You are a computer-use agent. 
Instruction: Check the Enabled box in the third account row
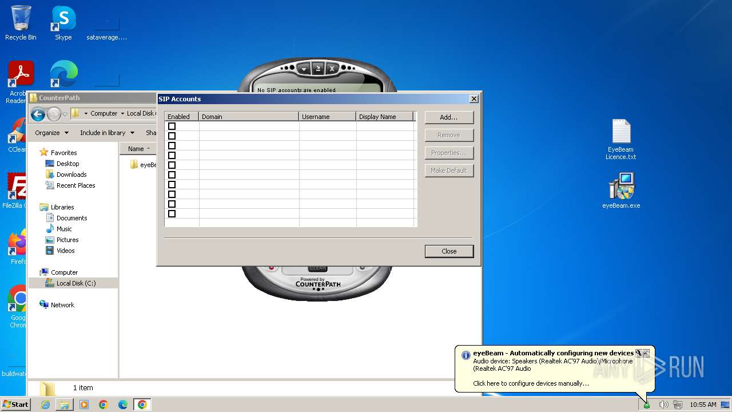point(172,145)
